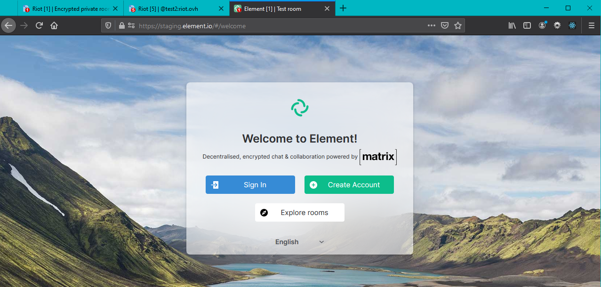Reload the current page

coord(39,26)
